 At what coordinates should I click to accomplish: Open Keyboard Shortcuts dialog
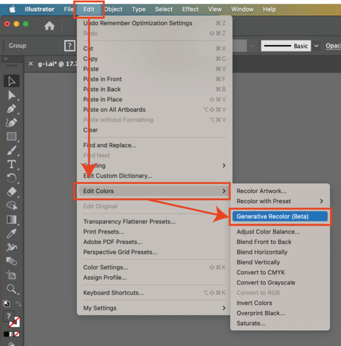pyautogui.click(x=113, y=293)
